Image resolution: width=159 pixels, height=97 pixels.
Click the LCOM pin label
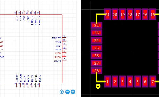pyautogui.click(x=24, y=79)
